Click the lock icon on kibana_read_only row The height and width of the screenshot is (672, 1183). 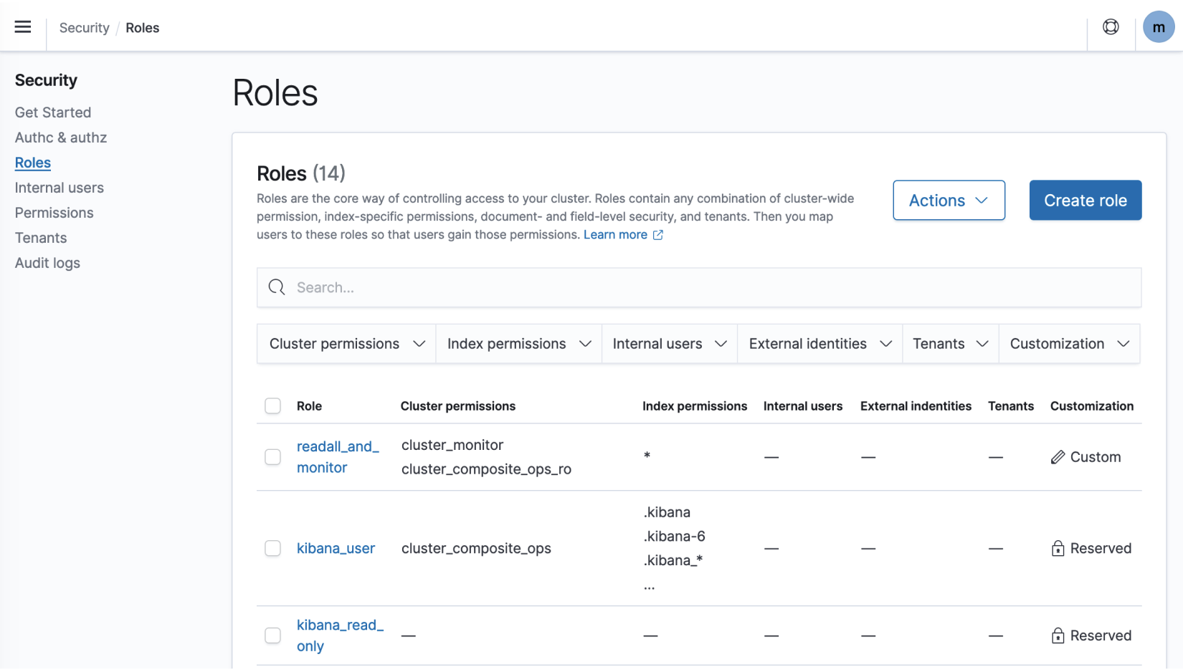1058,635
